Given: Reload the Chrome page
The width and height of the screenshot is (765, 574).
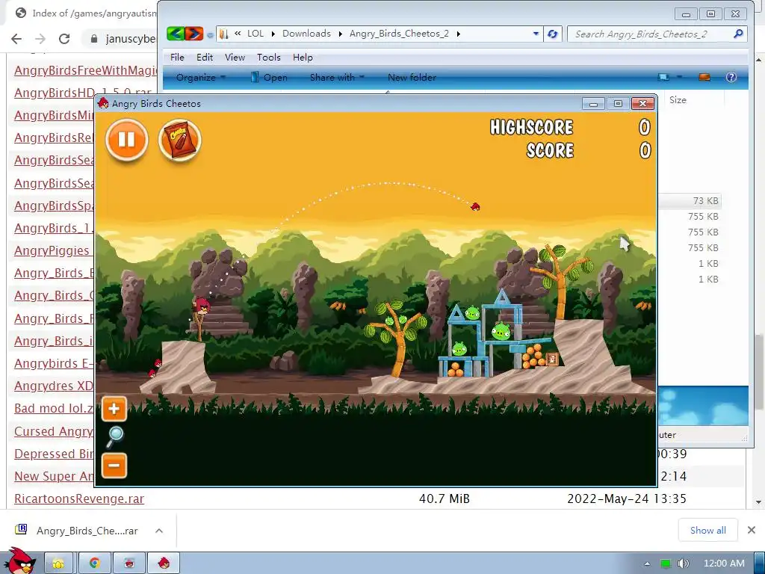Looking at the screenshot, I should pyautogui.click(x=64, y=39).
